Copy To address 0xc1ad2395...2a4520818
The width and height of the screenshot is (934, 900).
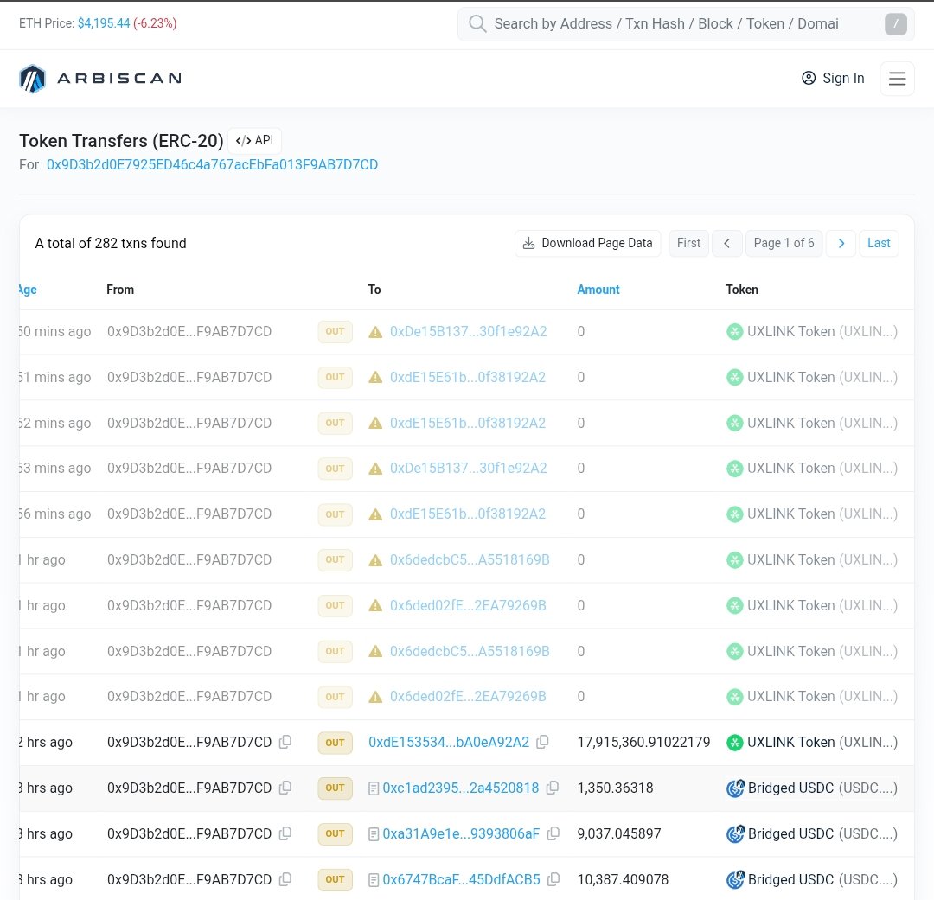(x=552, y=788)
